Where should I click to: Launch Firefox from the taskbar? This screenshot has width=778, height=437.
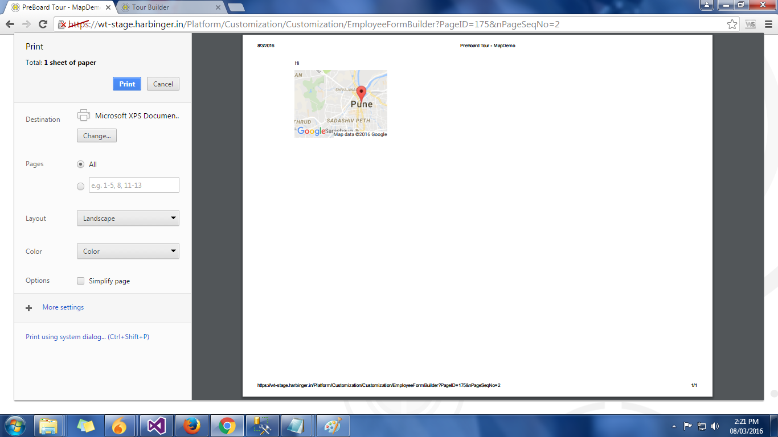[191, 426]
